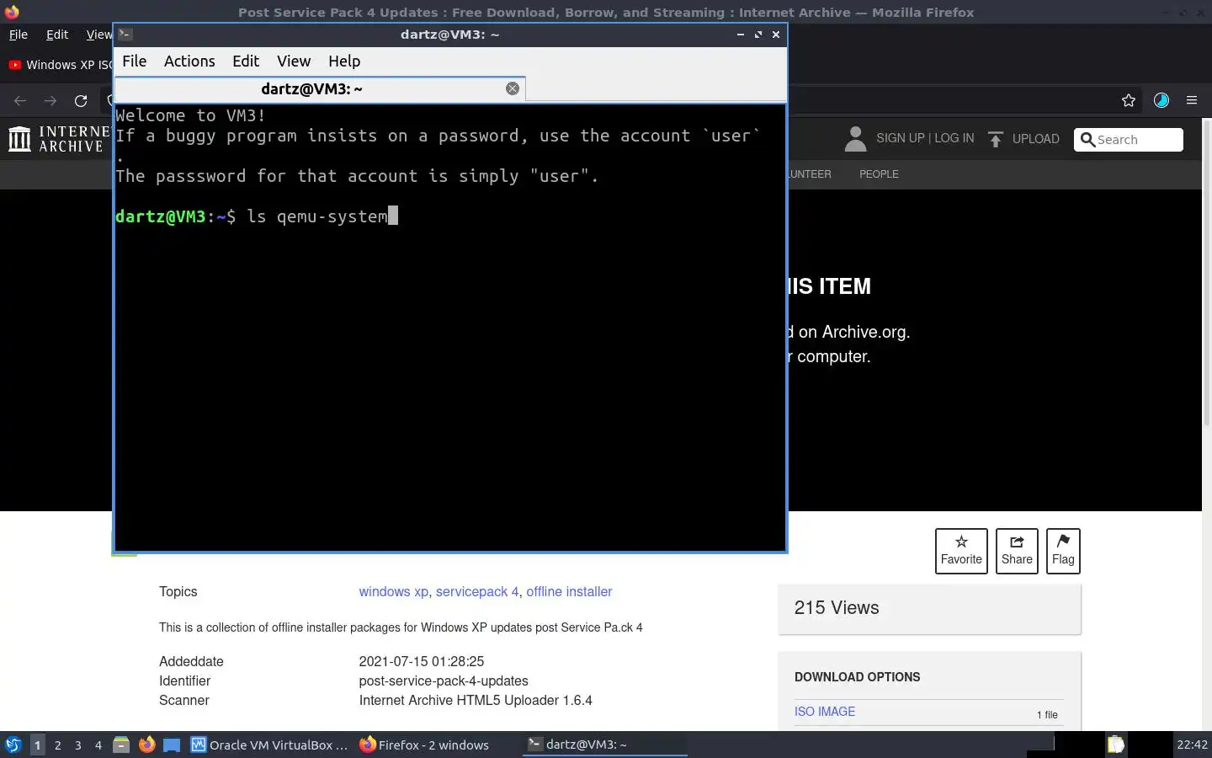The image size is (1212, 758).
Task: Switch to workspace 1
Action: tap(37, 745)
